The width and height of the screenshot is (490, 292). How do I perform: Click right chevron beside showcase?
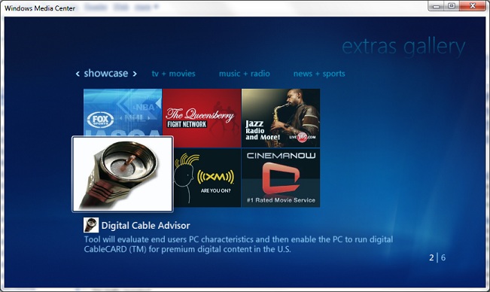tap(135, 74)
